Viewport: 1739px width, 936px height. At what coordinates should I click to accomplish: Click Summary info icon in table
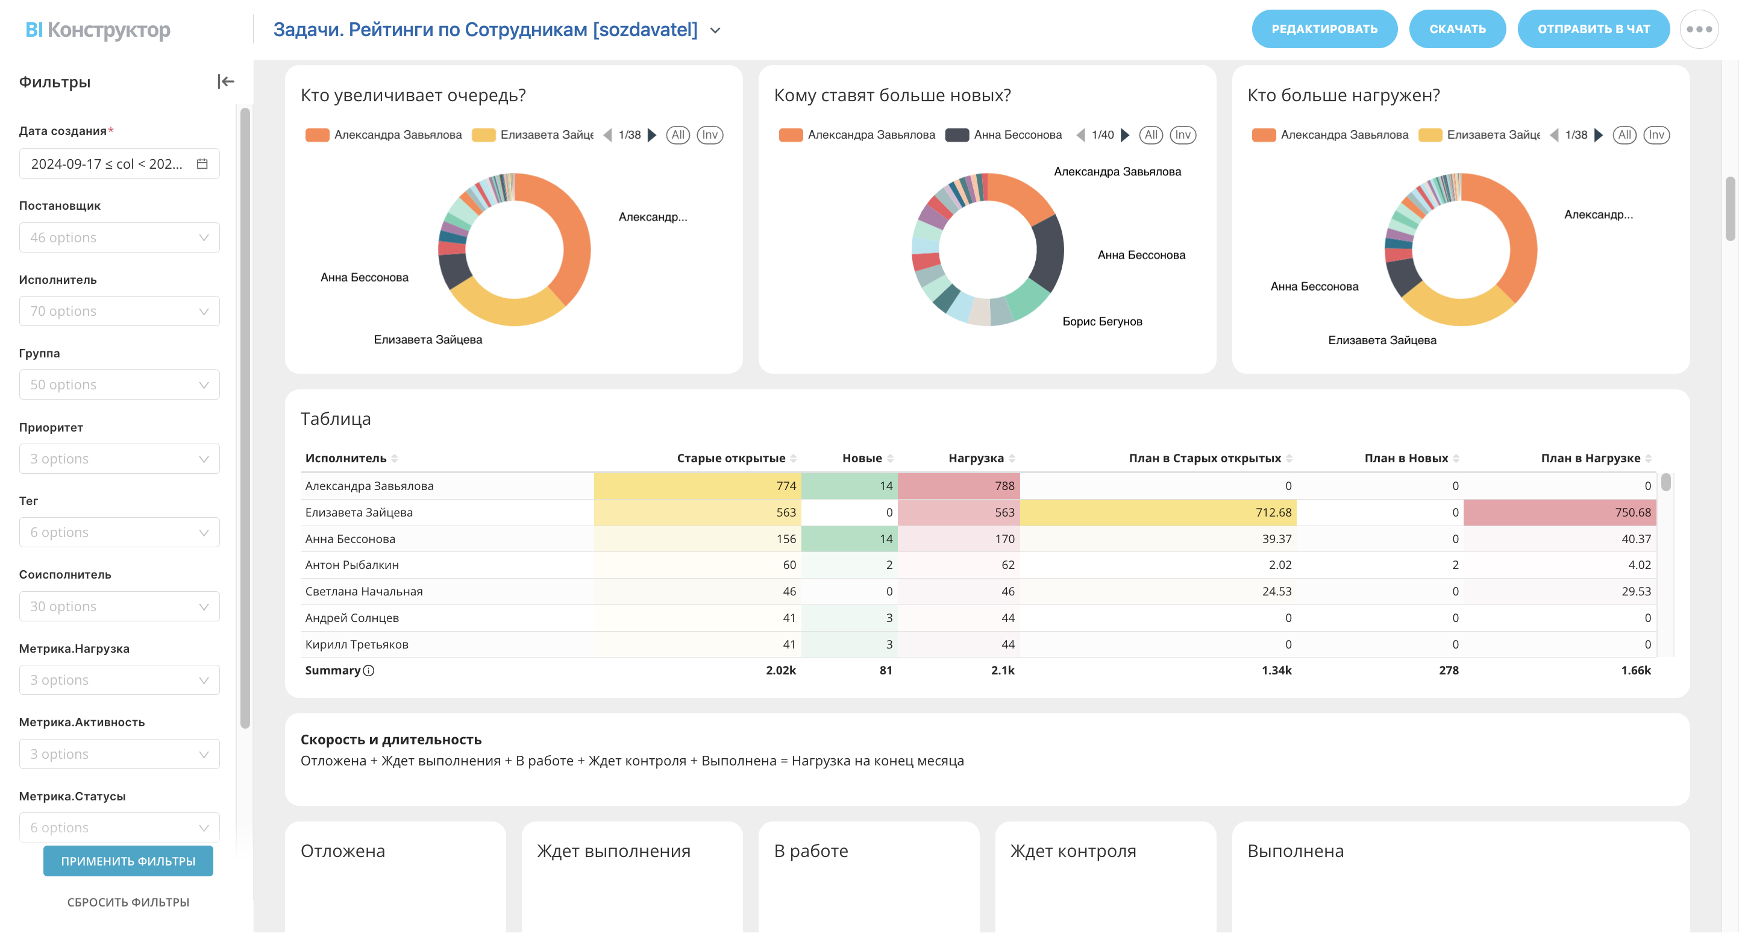369,671
